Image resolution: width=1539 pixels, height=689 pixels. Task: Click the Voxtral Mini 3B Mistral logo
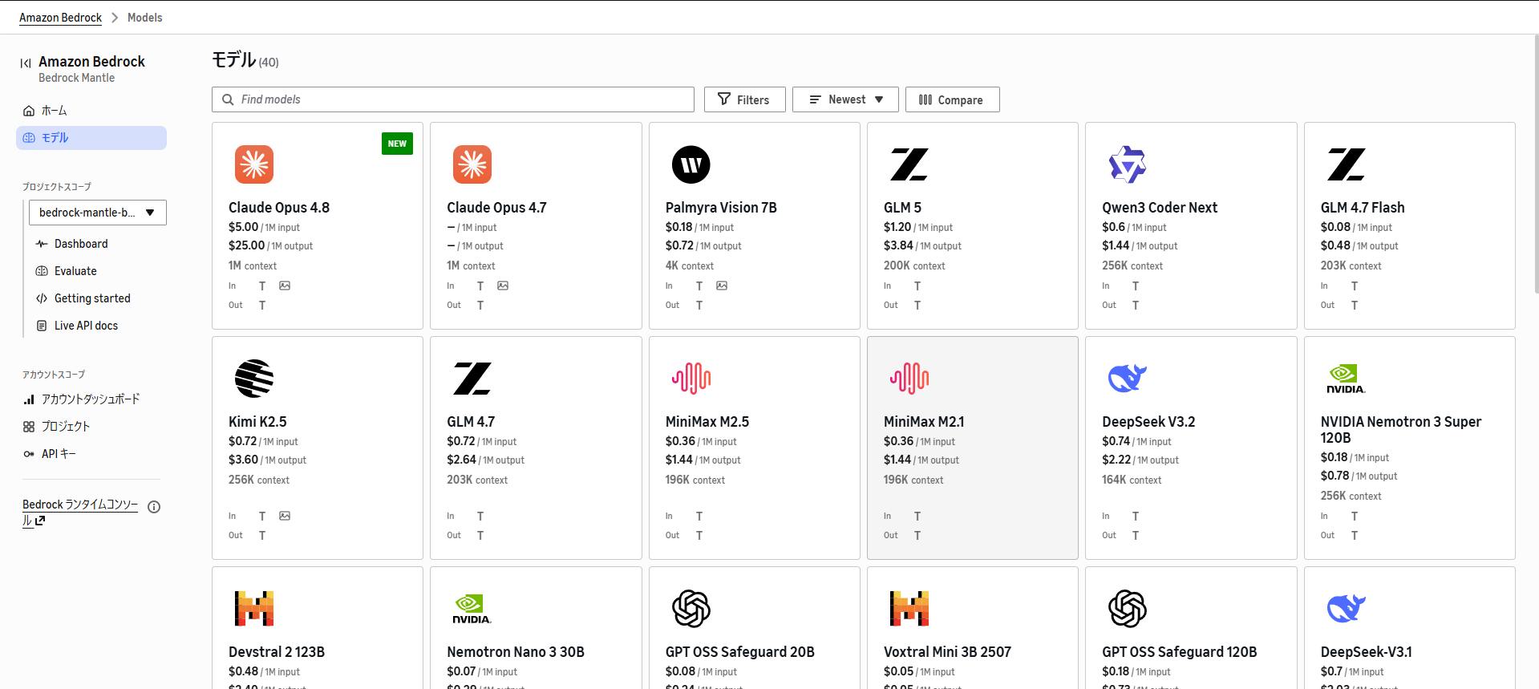tap(909, 609)
